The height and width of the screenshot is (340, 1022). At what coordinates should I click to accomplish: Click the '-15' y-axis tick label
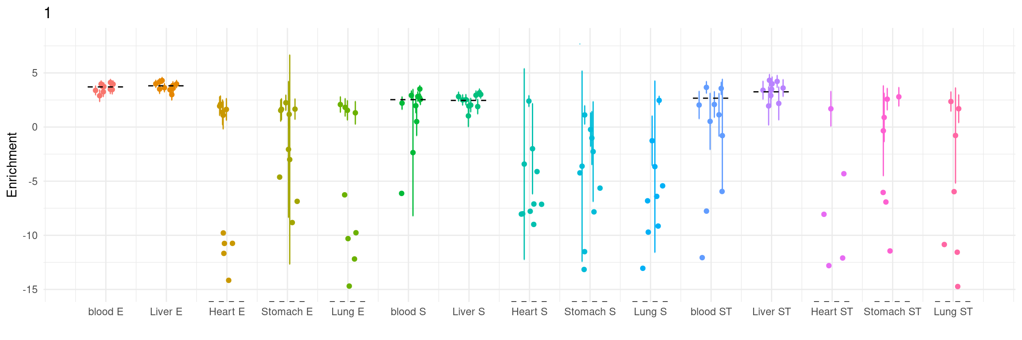pos(30,290)
